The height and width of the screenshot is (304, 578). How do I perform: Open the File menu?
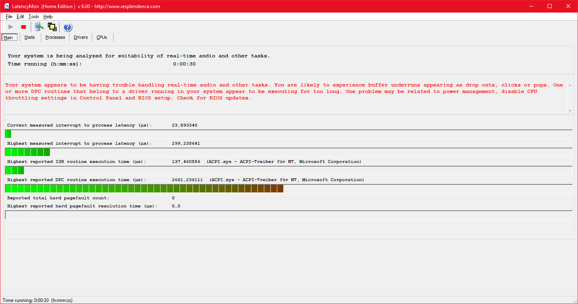click(9, 17)
